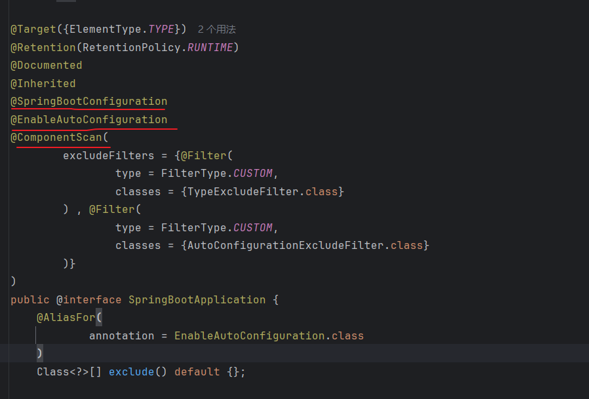Click the default keyword after exclude()

pyautogui.click(x=197, y=372)
